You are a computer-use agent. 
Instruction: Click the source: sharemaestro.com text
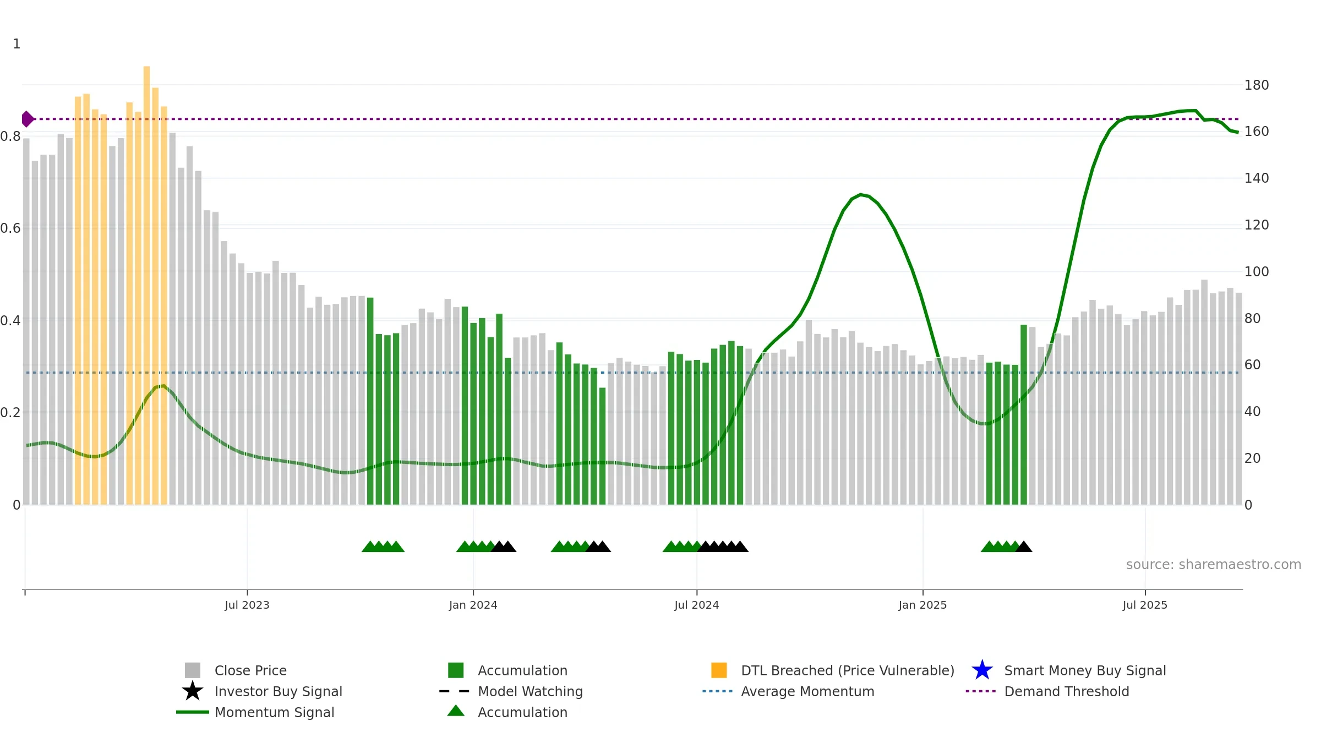1214,565
